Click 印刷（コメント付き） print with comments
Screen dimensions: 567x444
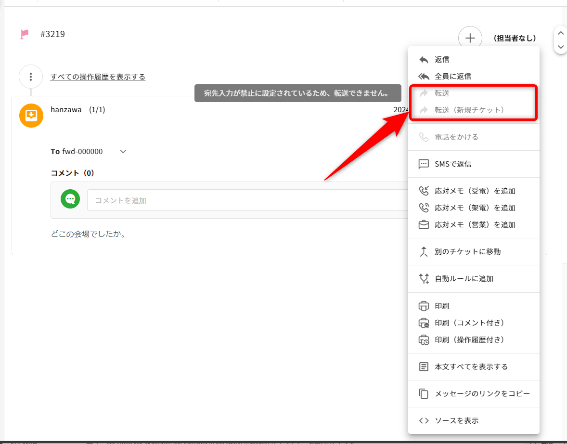[x=469, y=323]
